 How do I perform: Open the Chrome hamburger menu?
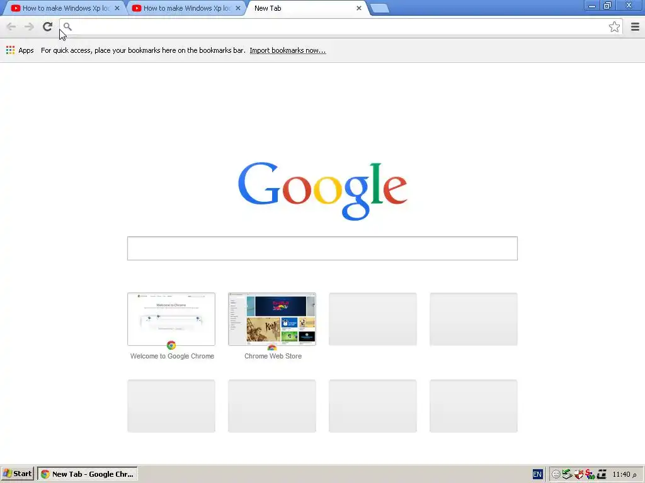635,26
